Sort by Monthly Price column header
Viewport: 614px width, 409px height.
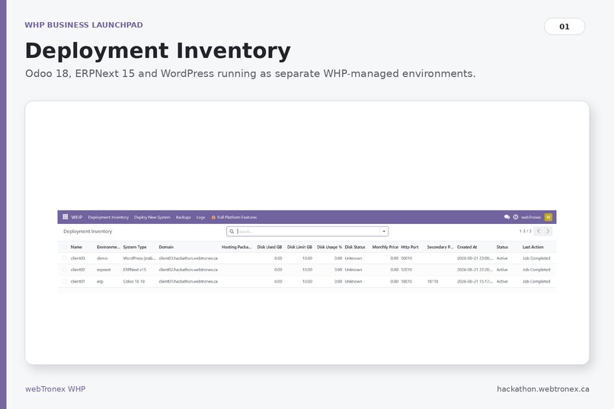385,247
